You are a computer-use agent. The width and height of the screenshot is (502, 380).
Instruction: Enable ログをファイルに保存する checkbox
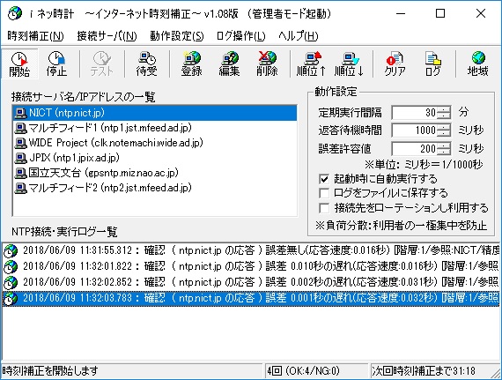click(324, 193)
